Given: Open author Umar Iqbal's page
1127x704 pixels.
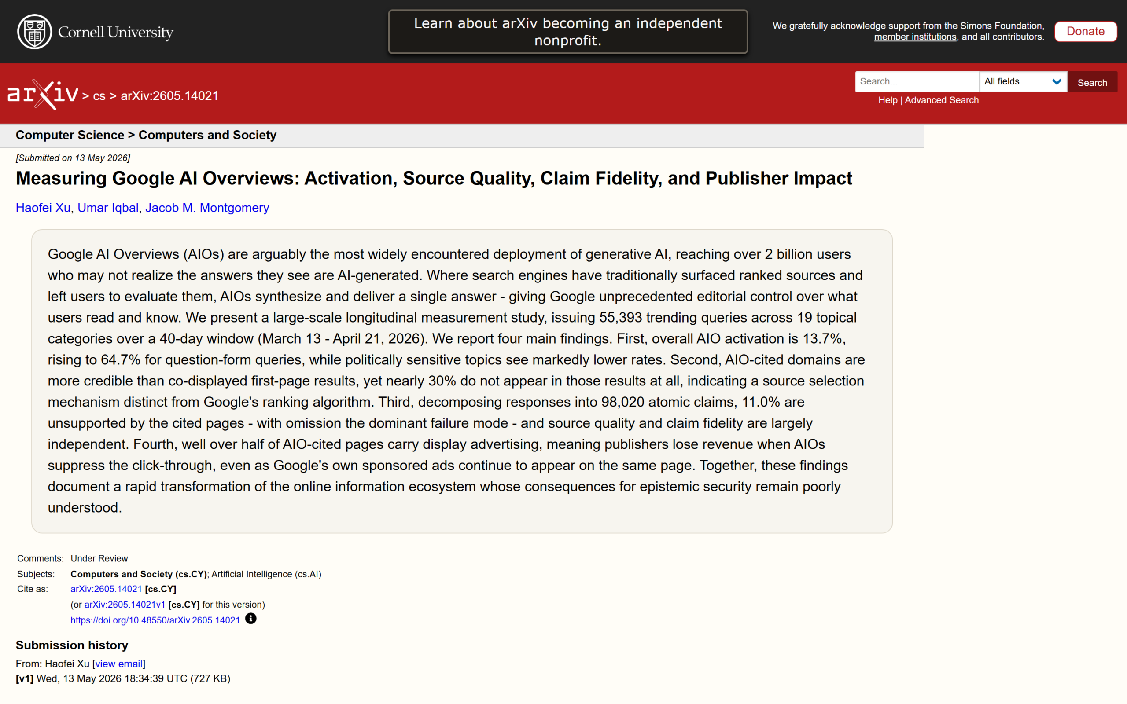Looking at the screenshot, I should click(108, 208).
